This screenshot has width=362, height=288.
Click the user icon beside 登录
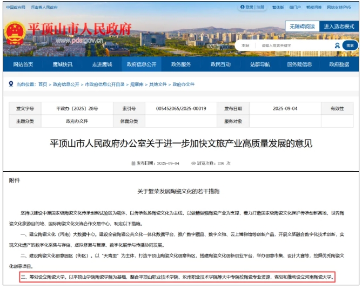point(243,8)
